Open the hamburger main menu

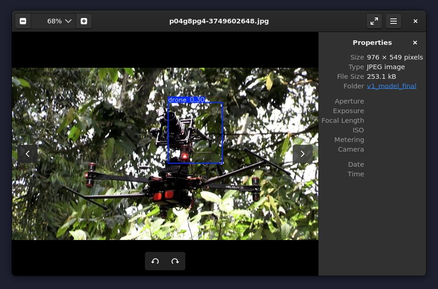coord(394,21)
